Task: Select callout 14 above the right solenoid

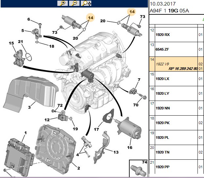Action: click(132, 12)
